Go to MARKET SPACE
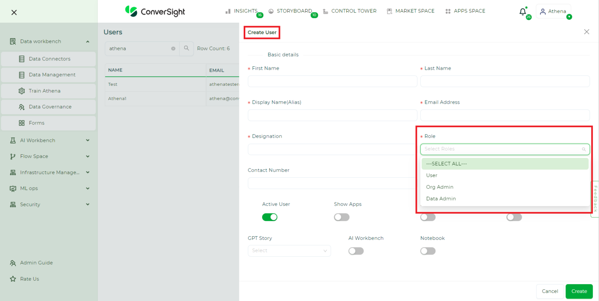Screen dimensions: 599x301 coord(415,11)
